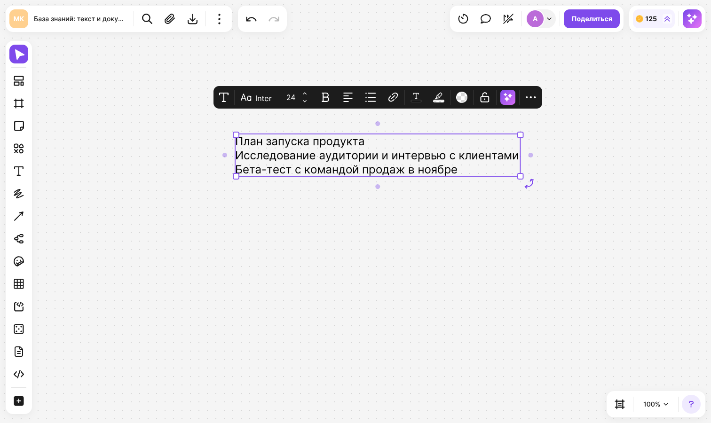This screenshot has width=711, height=423.
Task: Open the Inter font family dropdown
Action: (256, 98)
